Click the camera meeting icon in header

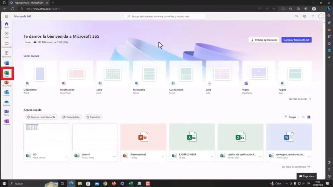(x=296, y=16)
